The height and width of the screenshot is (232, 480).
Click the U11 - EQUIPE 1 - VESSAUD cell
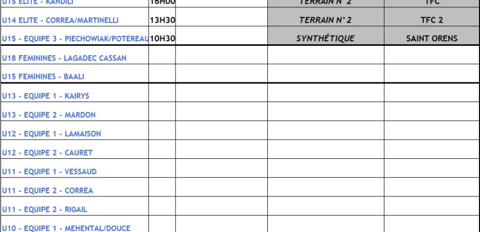coord(50,172)
